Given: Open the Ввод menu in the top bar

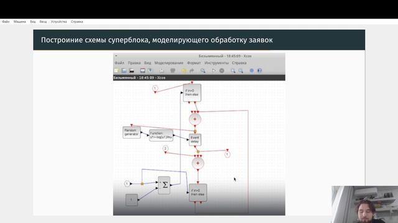Looking at the screenshot, I should pos(43,22).
